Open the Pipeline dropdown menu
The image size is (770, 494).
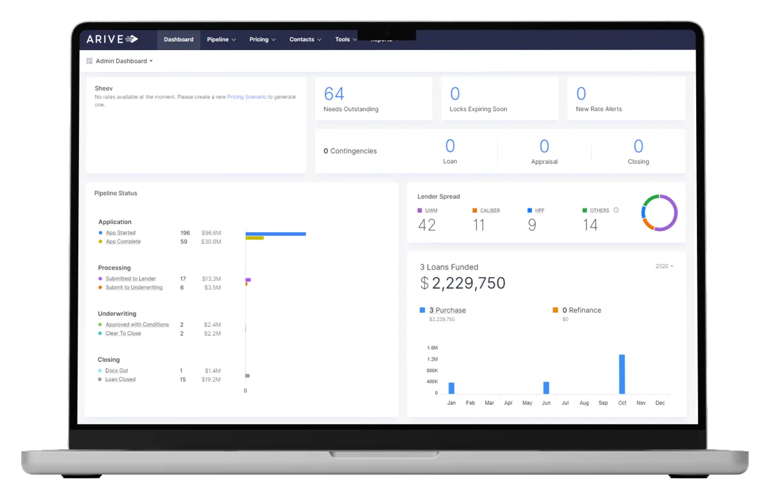point(221,40)
